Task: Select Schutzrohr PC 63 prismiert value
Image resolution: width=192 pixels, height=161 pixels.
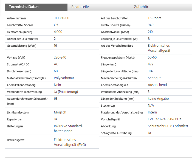Action: (x=168, y=126)
